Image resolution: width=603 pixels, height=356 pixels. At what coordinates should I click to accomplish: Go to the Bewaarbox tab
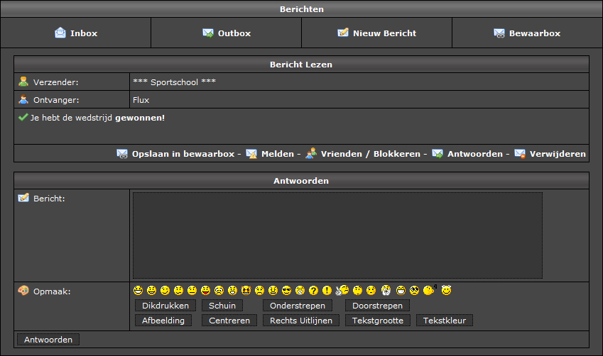[x=527, y=33]
